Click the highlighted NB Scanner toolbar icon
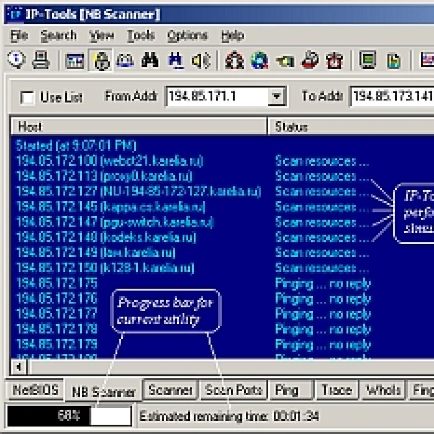Screen dimensions: 434x434 click(x=101, y=60)
